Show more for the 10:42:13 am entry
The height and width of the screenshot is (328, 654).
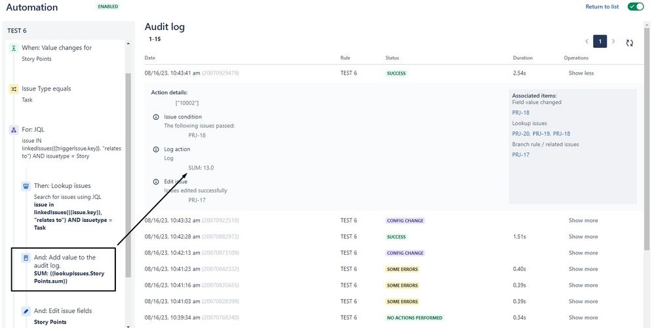click(x=583, y=253)
